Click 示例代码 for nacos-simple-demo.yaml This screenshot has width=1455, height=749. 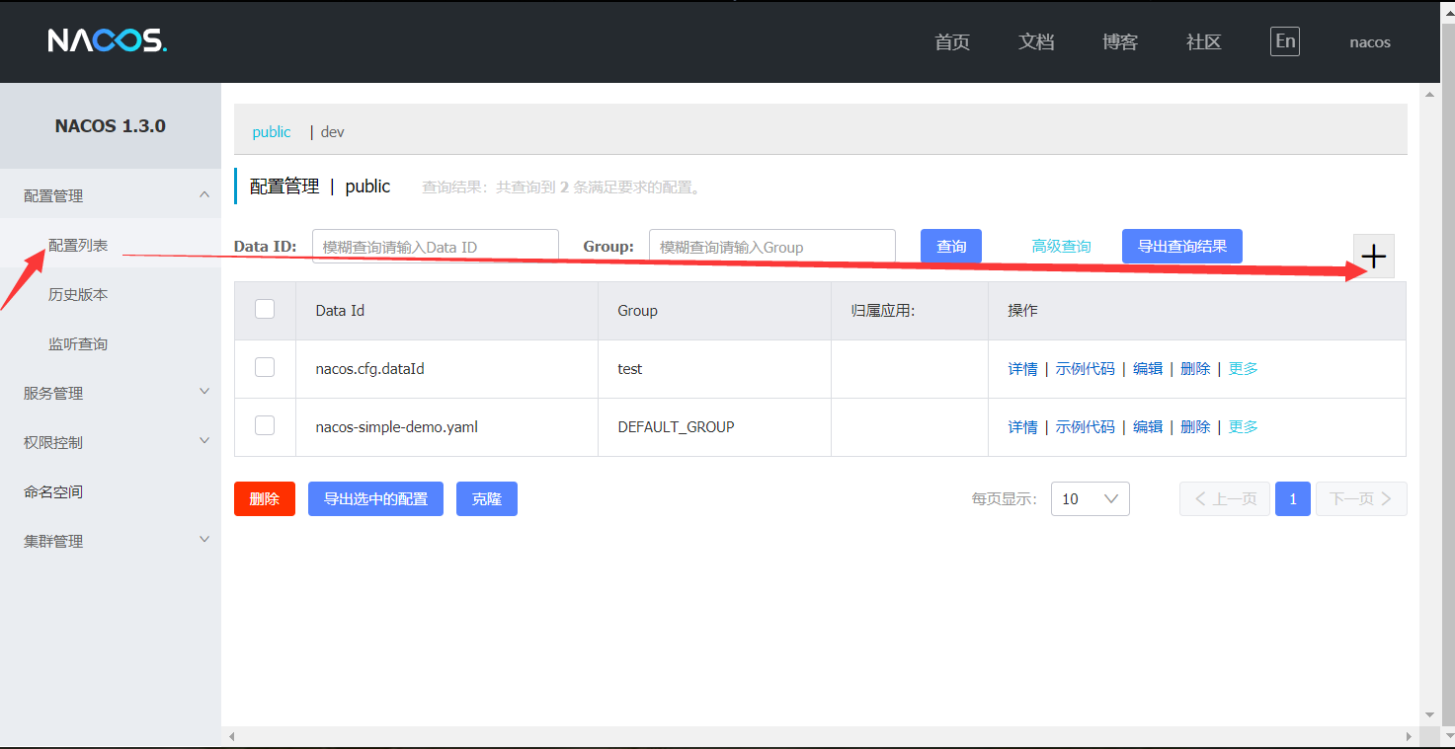1086,426
